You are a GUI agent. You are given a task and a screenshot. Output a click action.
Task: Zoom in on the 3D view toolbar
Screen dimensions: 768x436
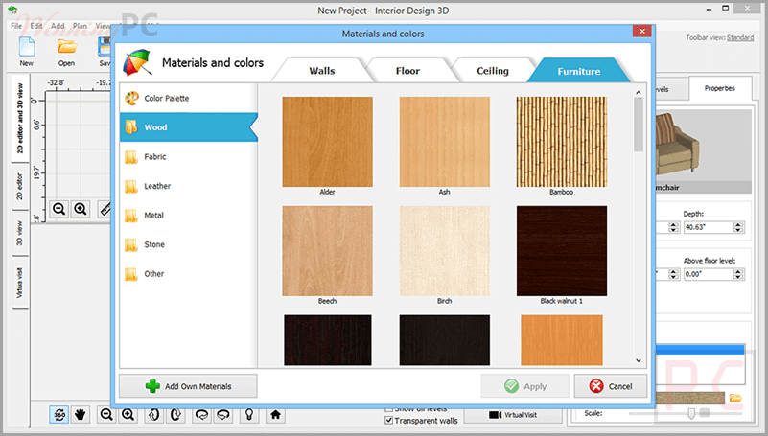point(128,415)
